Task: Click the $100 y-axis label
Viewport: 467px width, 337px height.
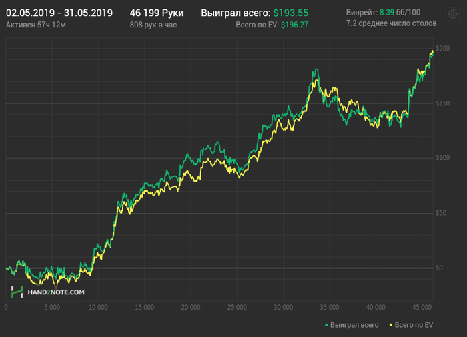Action: [442, 158]
